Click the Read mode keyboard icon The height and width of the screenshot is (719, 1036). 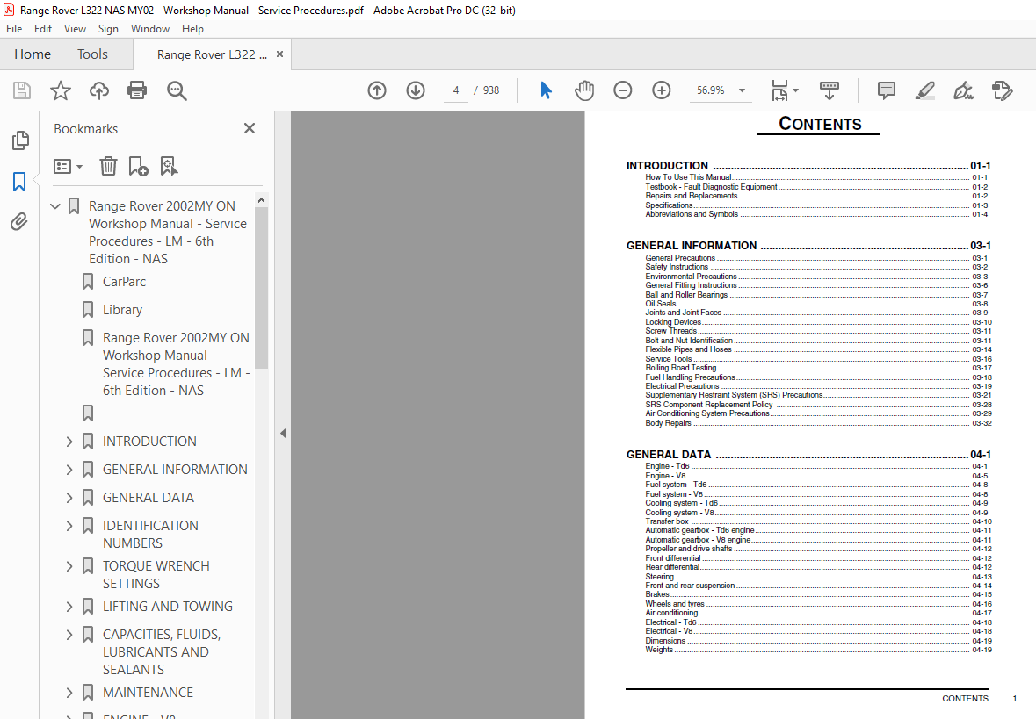[830, 90]
